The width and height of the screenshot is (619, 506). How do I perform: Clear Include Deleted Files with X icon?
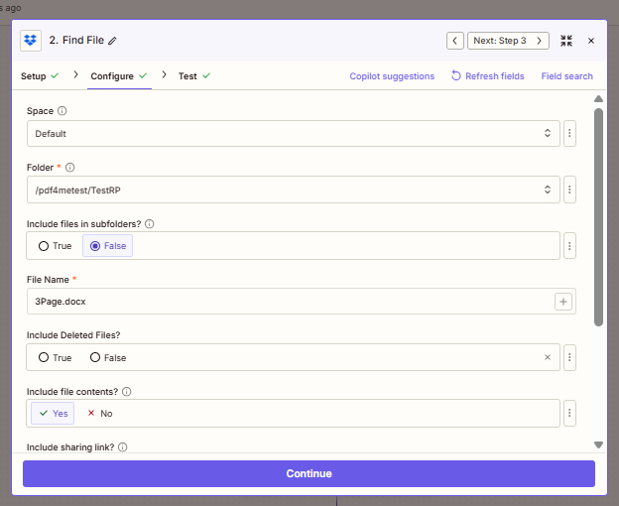click(548, 357)
